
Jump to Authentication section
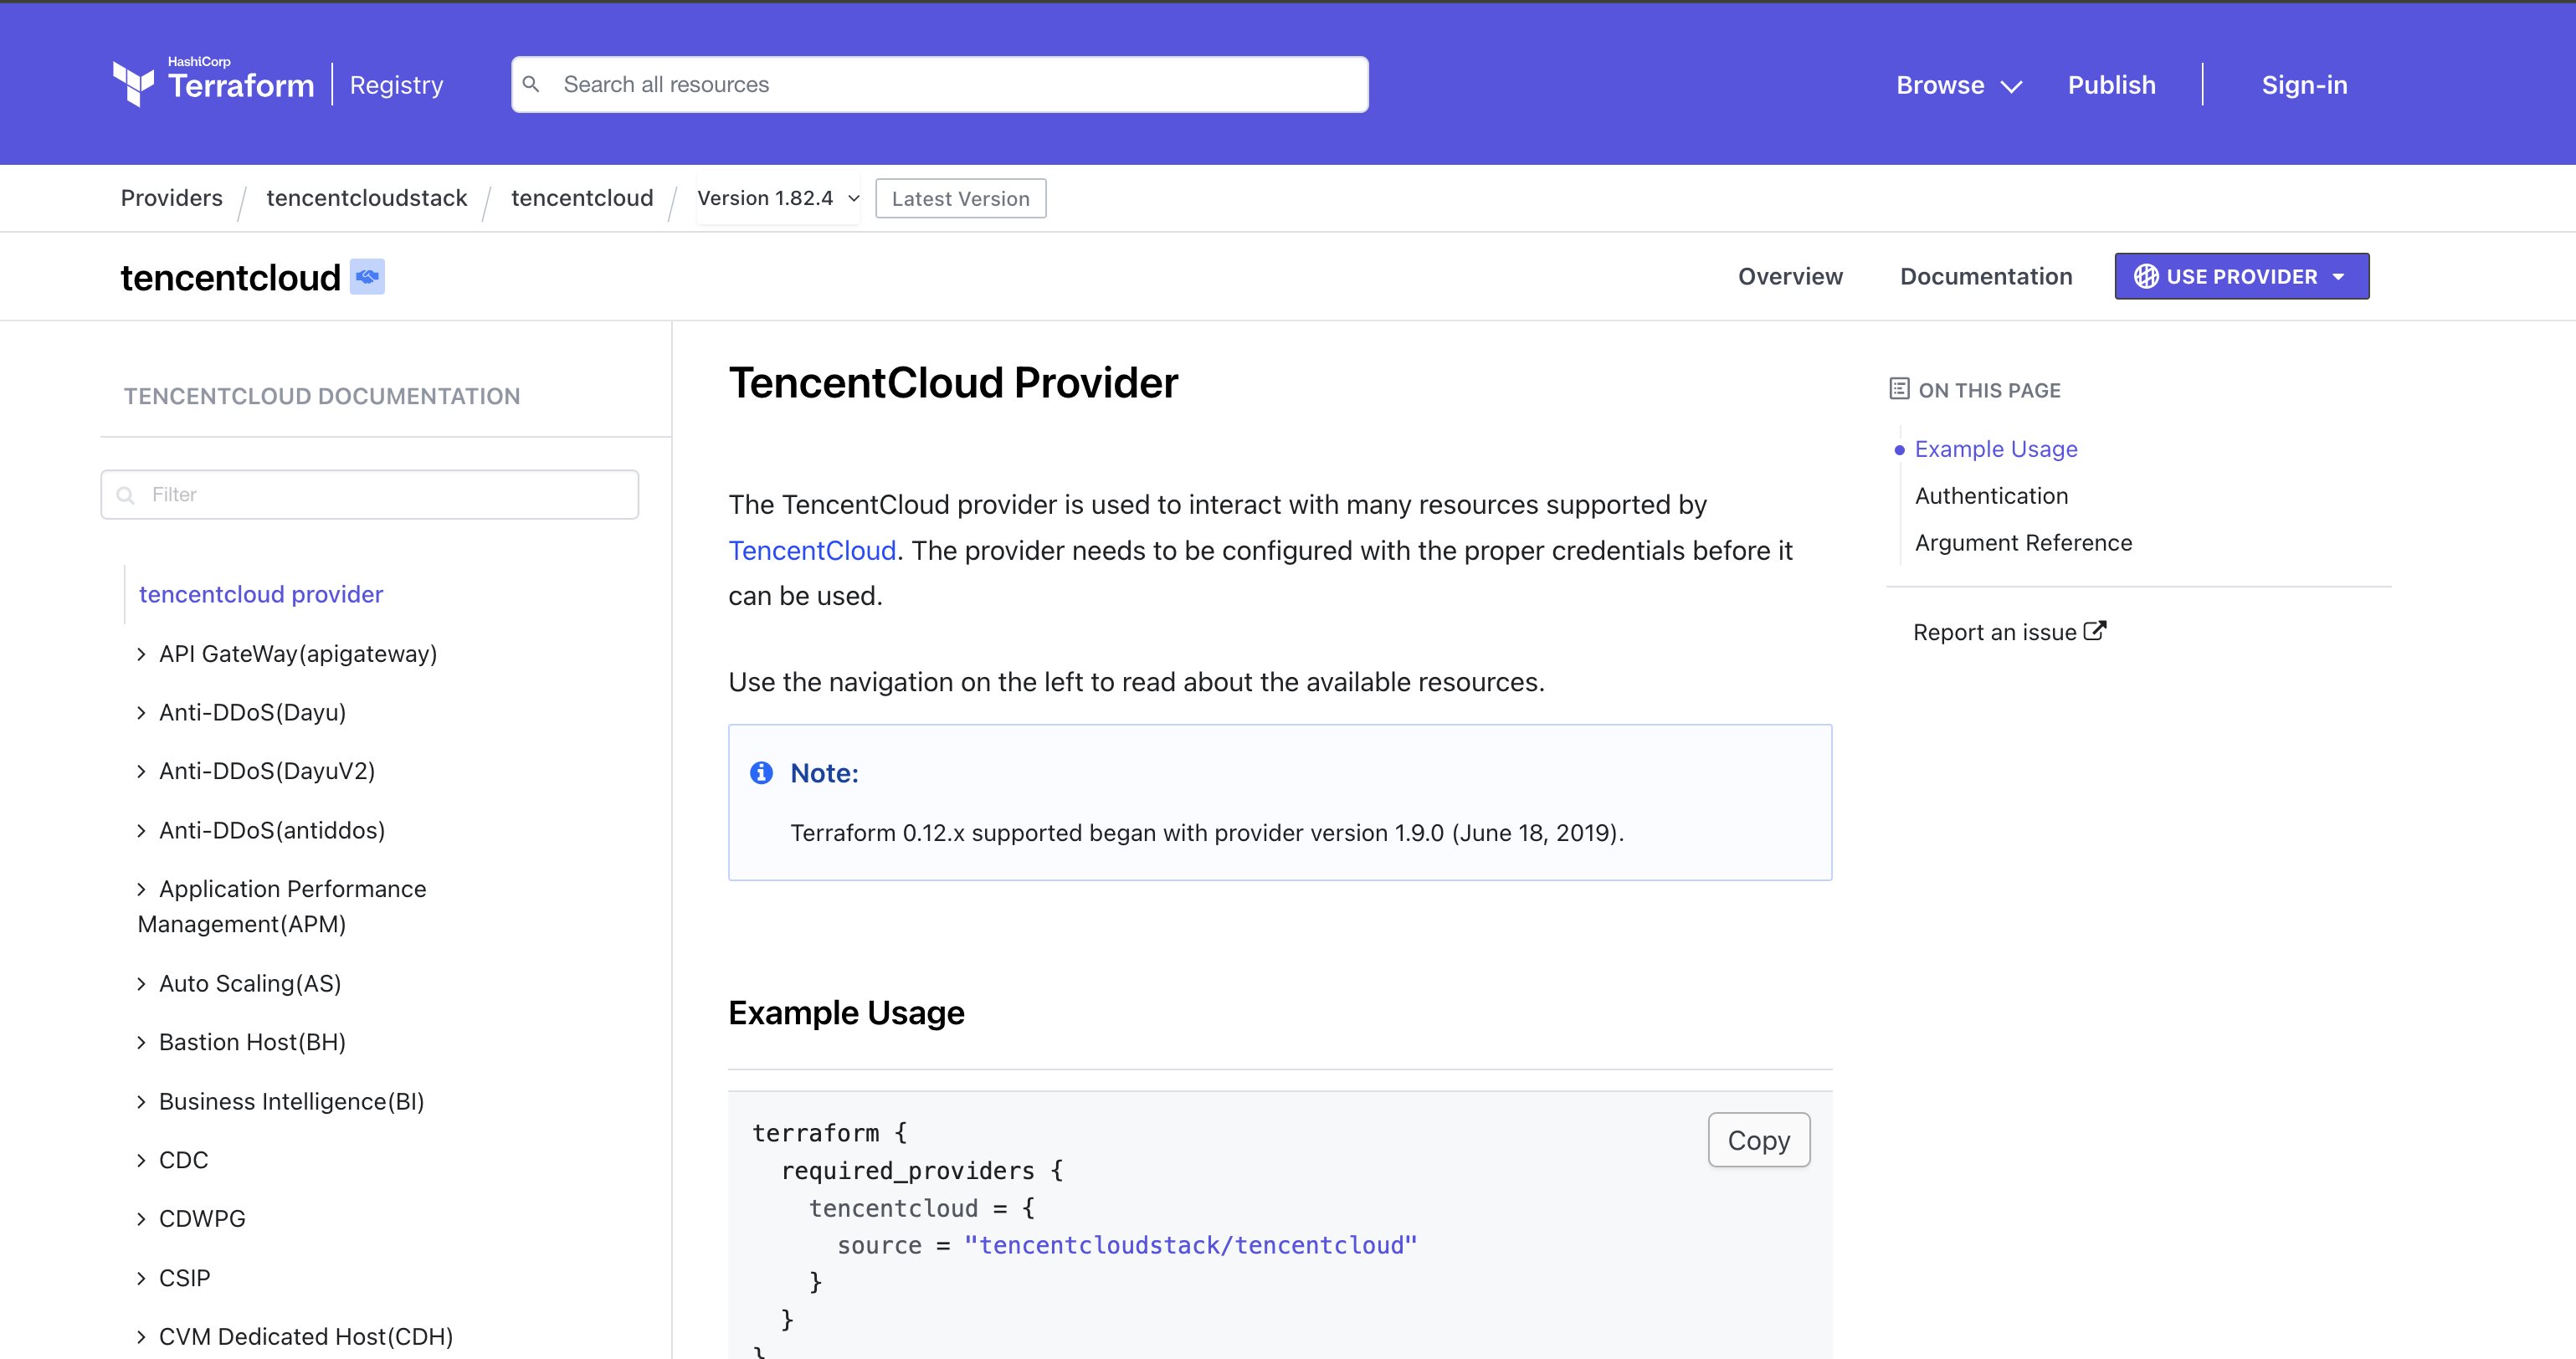pyautogui.click(x=1991, y=496)
